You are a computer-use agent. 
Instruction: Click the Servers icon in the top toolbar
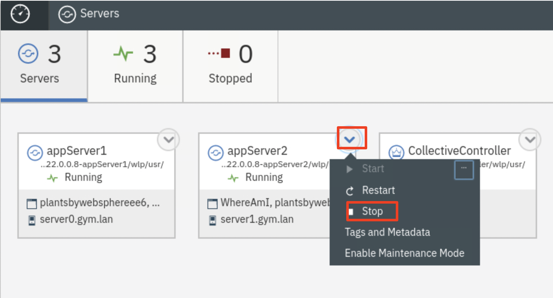click(x=67, y=14)
